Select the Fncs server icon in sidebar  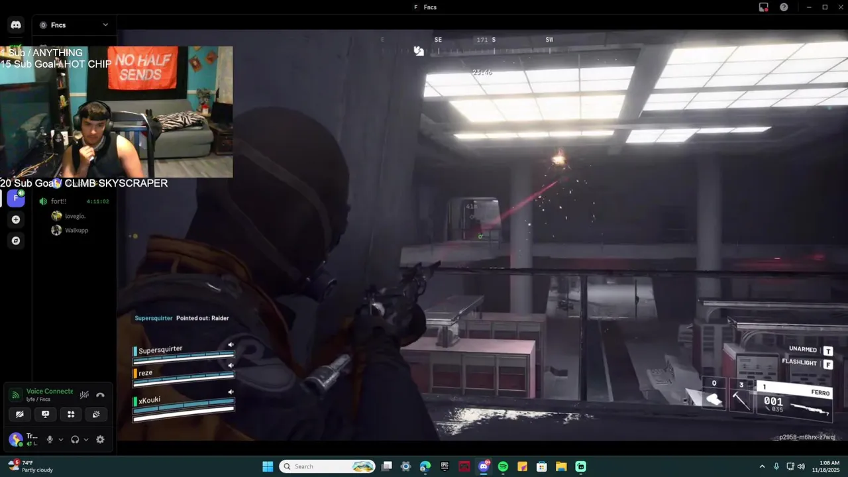click(16, 198)
